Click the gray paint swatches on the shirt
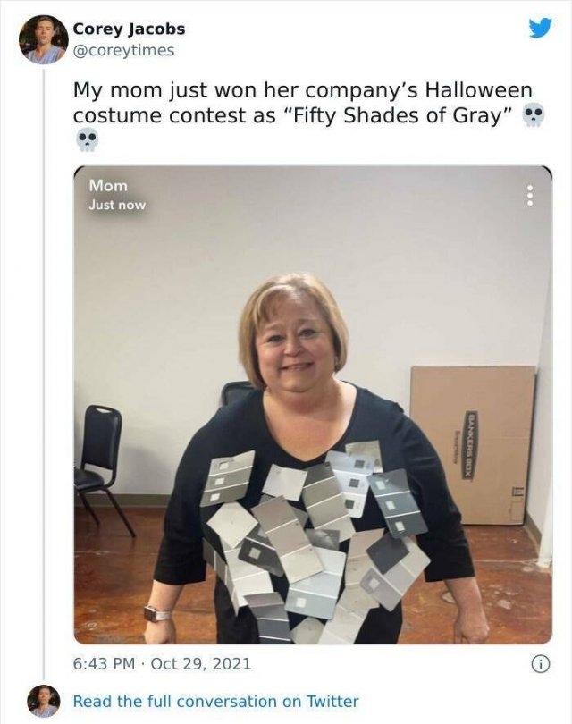The width and height of the screenshot is (572, 724). click(315, 542)
